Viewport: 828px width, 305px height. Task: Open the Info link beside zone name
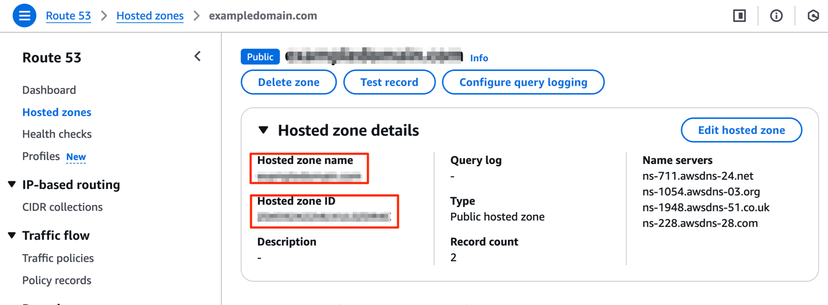coord(479,58)
